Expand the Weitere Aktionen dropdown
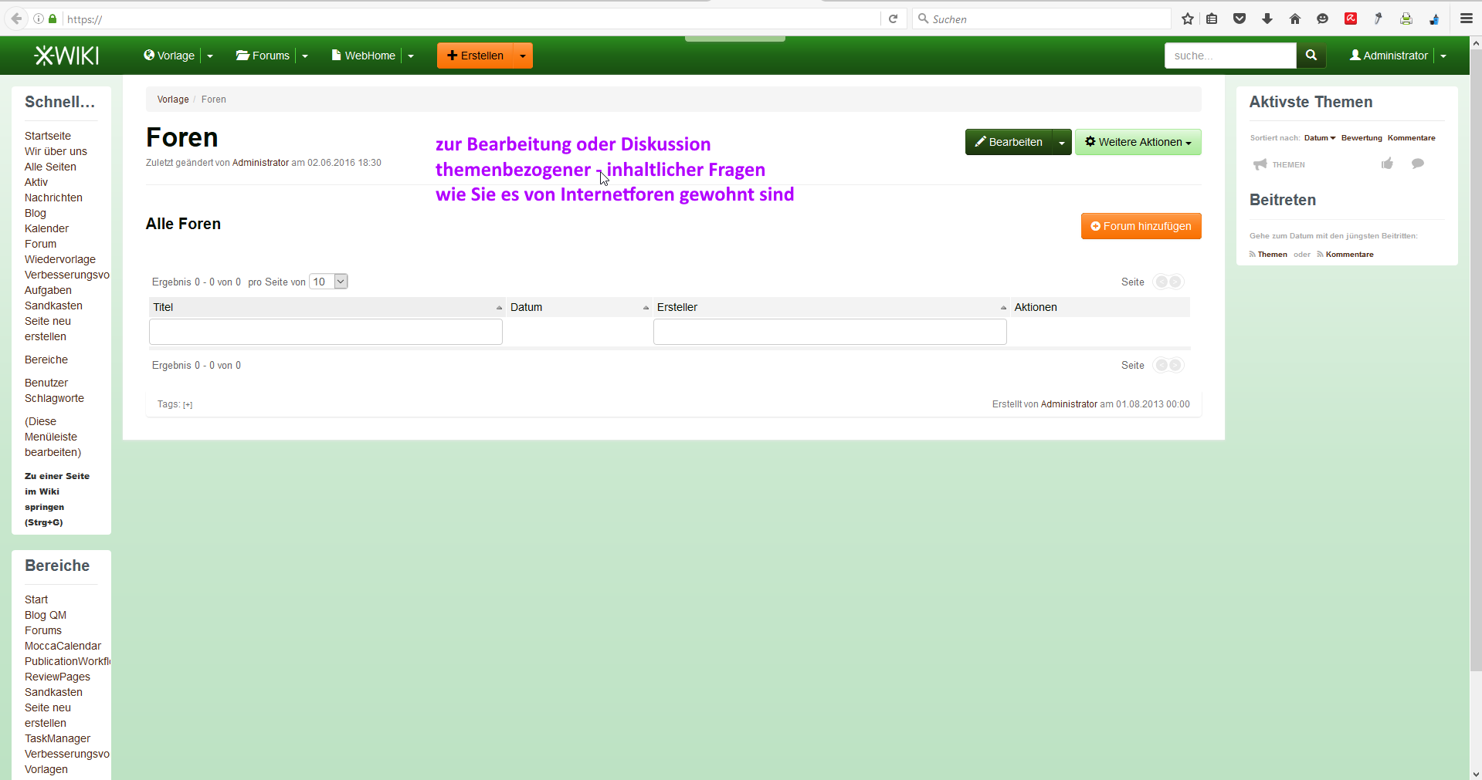 coord(1138,142)
